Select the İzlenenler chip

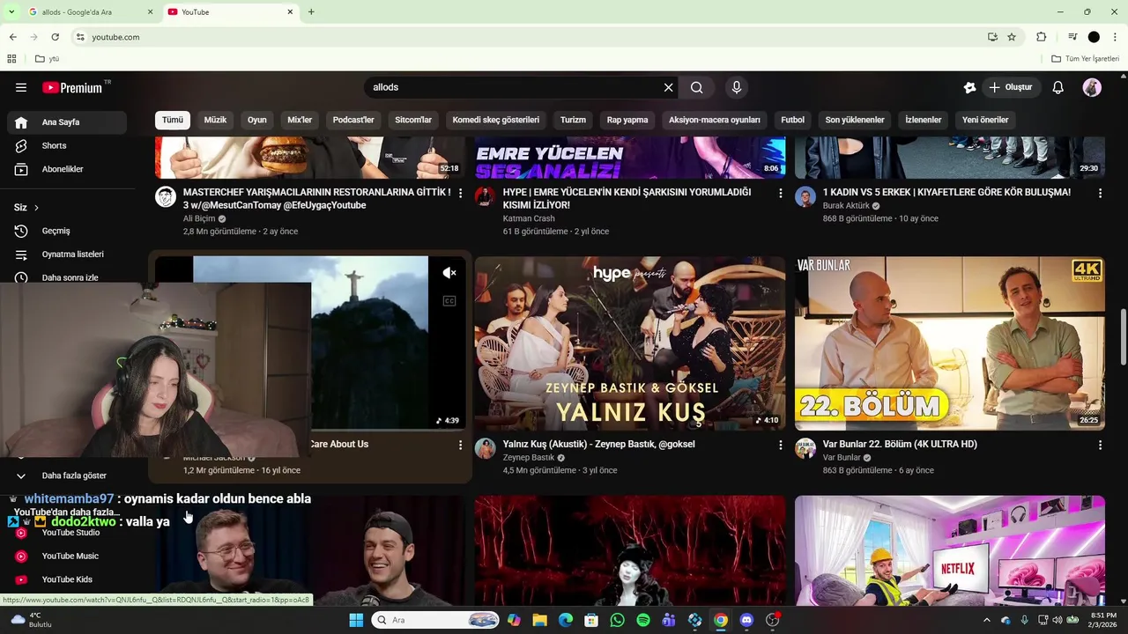pos(924,120)
